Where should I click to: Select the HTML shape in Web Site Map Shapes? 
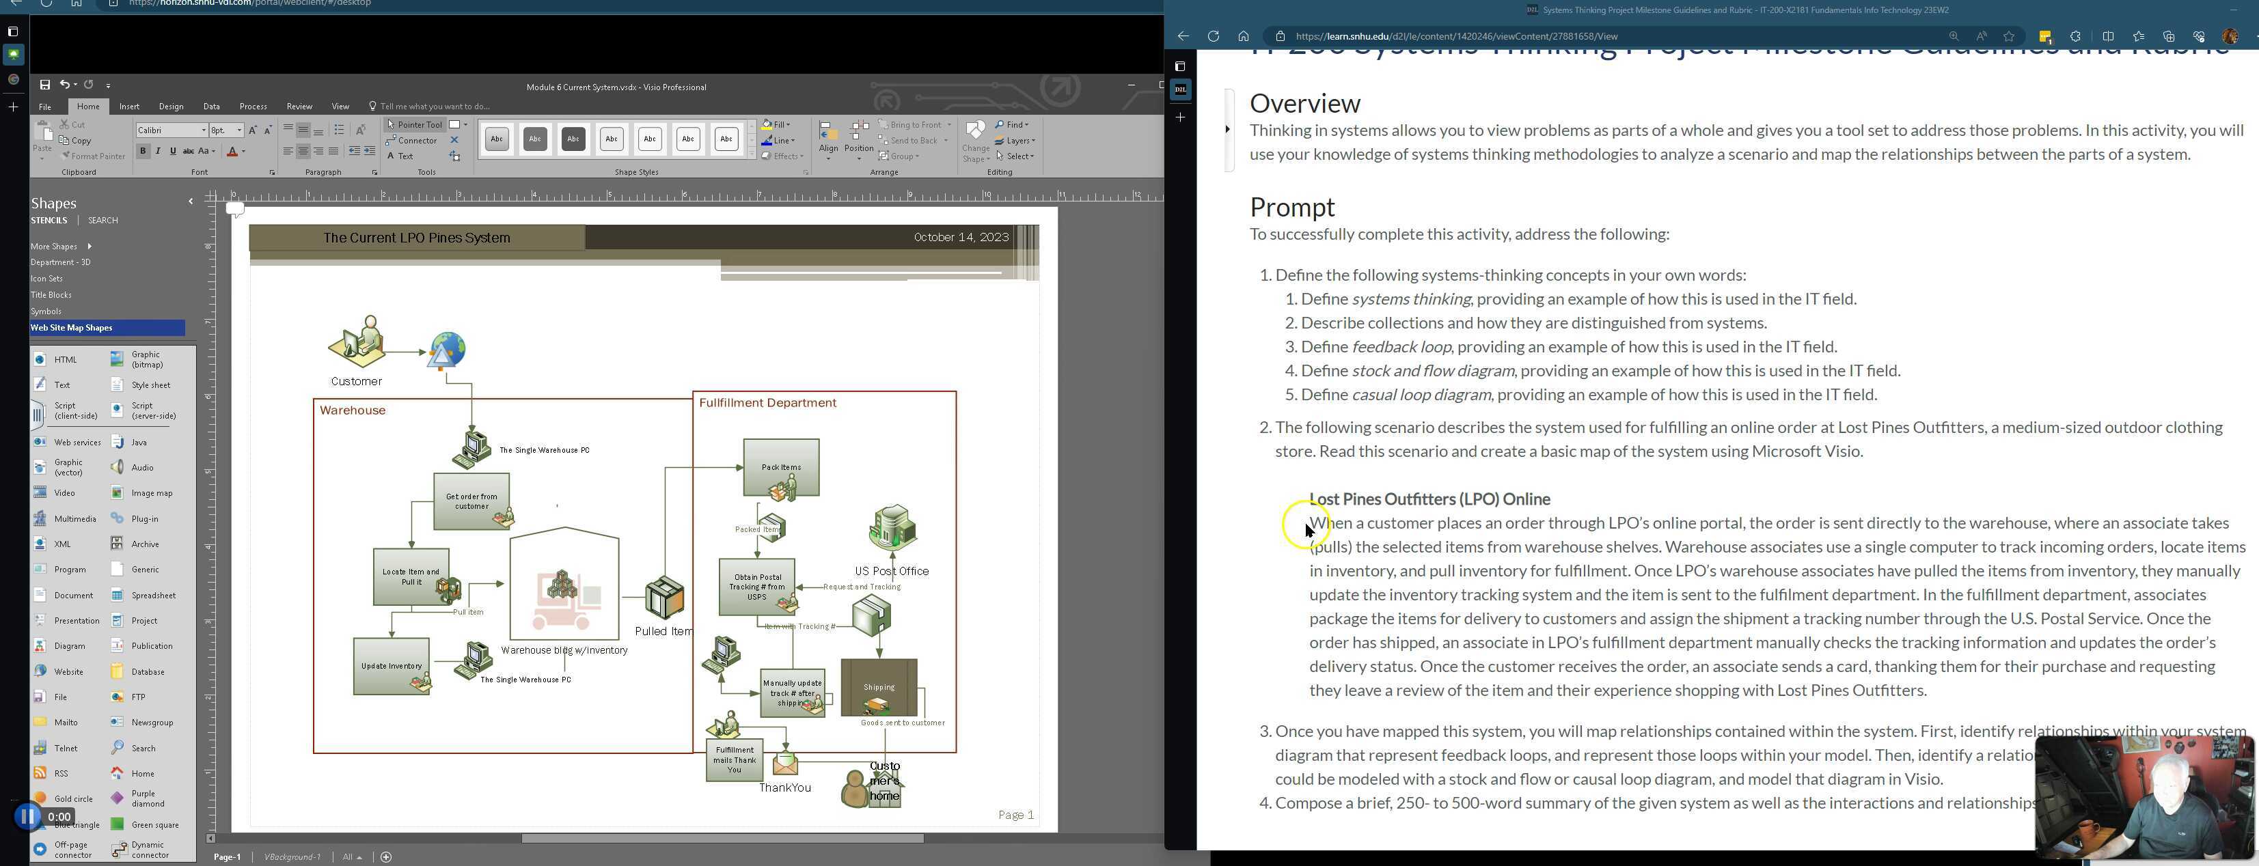tap(53, 359)
